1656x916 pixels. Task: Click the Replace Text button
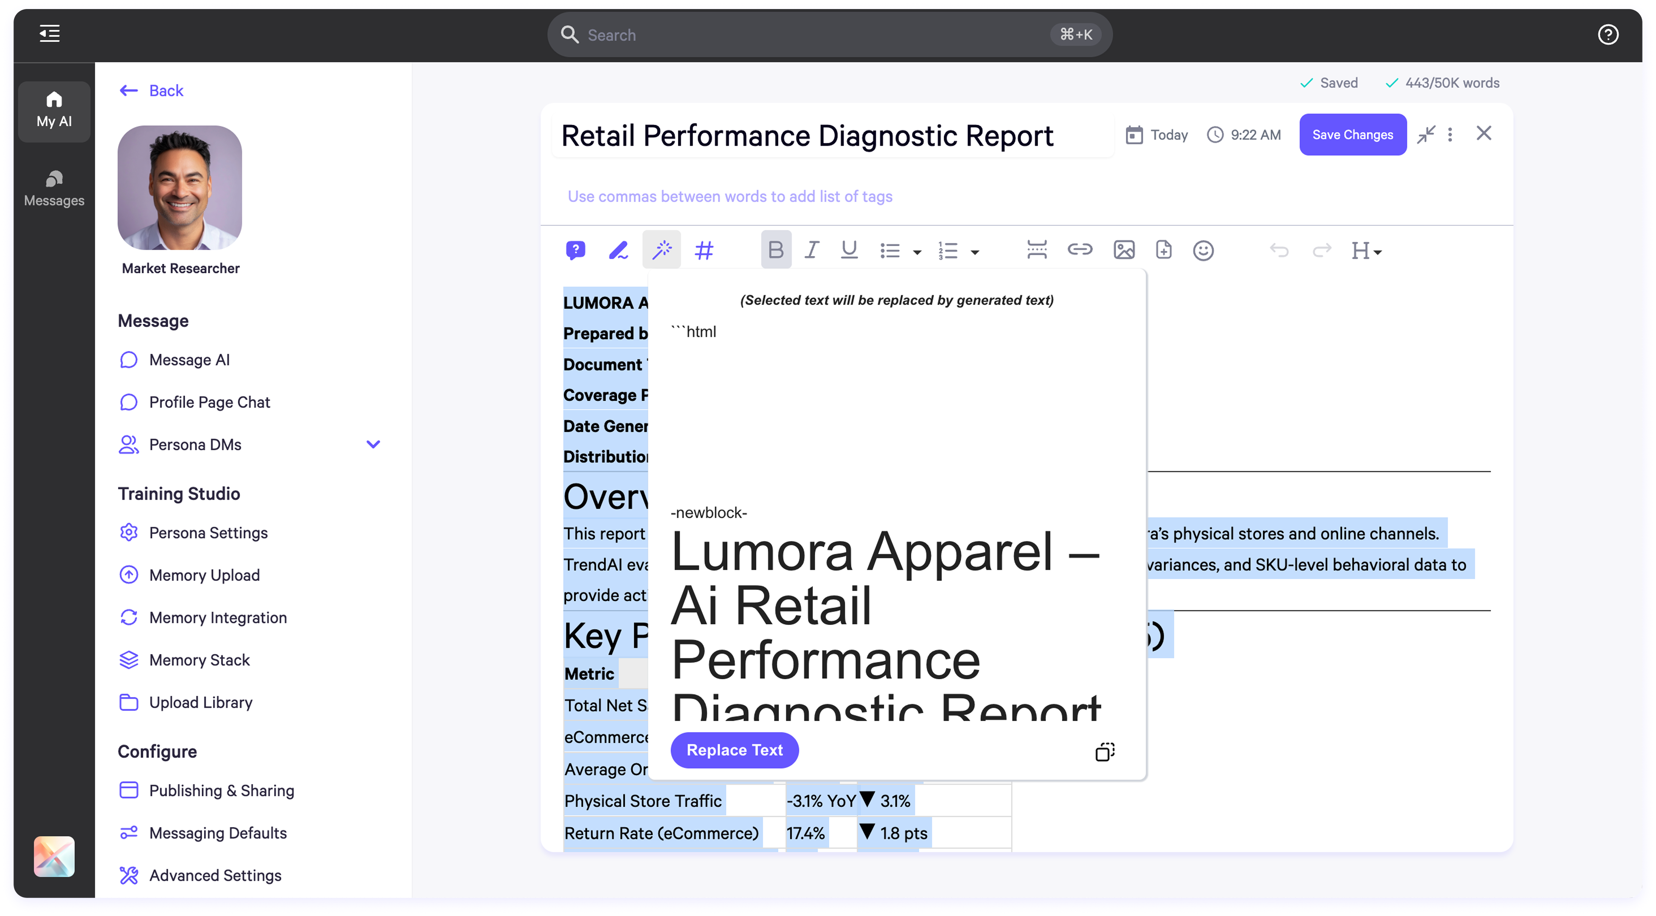[x=734, y=750]
